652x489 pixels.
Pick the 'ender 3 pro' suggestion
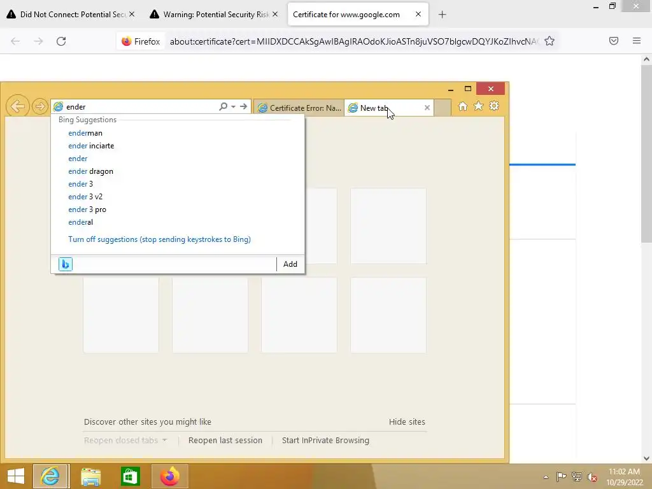(x=87, y=209)
